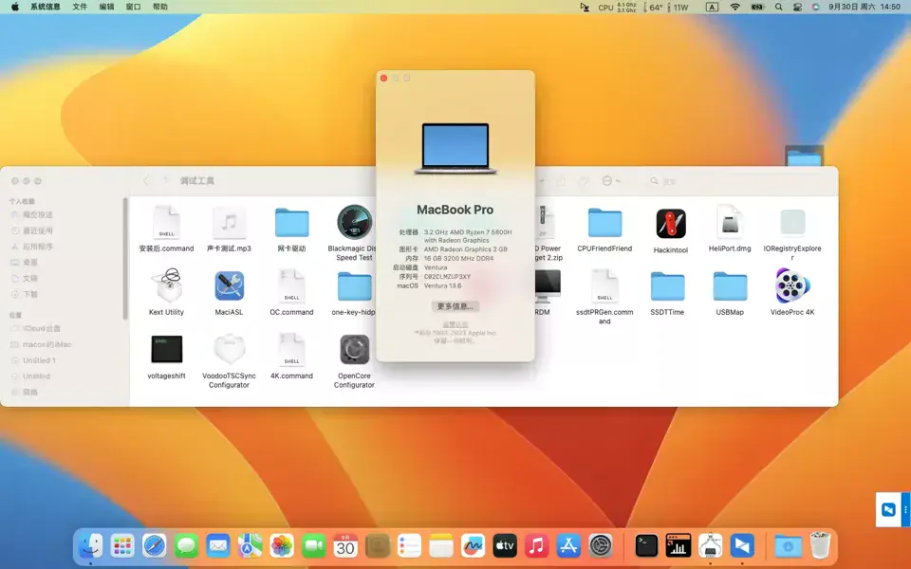
Task: Open Safari from the Dock
Action: coord(154,546)
